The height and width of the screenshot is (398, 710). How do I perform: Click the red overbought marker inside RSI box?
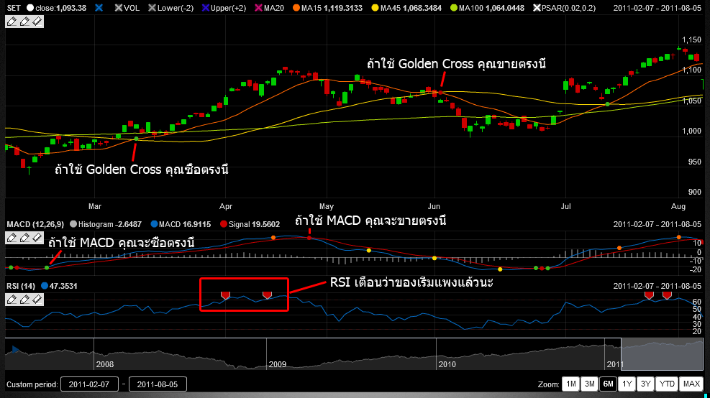pos(225,295)
